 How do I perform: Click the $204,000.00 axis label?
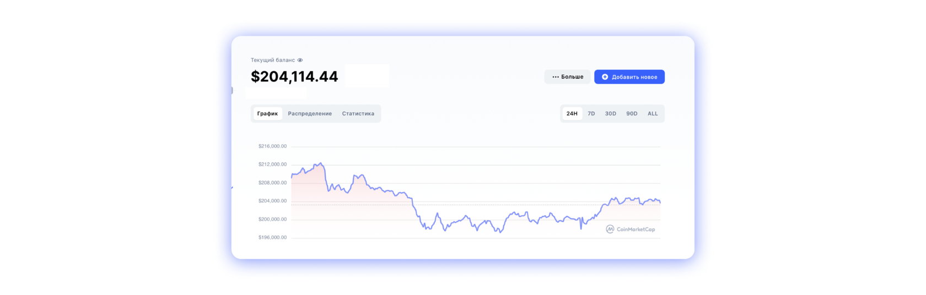272,201
